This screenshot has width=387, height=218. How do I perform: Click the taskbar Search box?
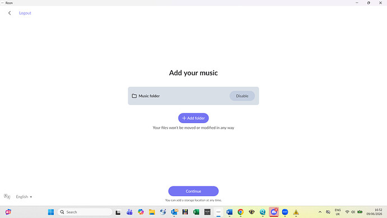click(85, 212)
